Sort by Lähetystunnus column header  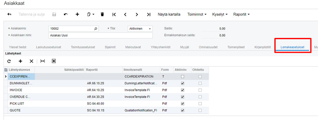point(21,70)
